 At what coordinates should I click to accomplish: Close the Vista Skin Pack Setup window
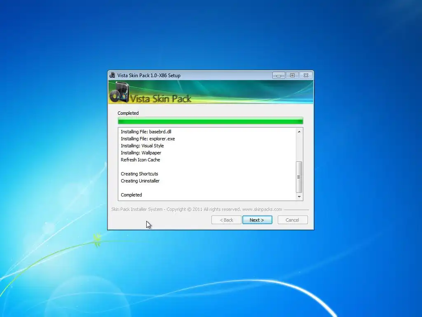point(306,76)
